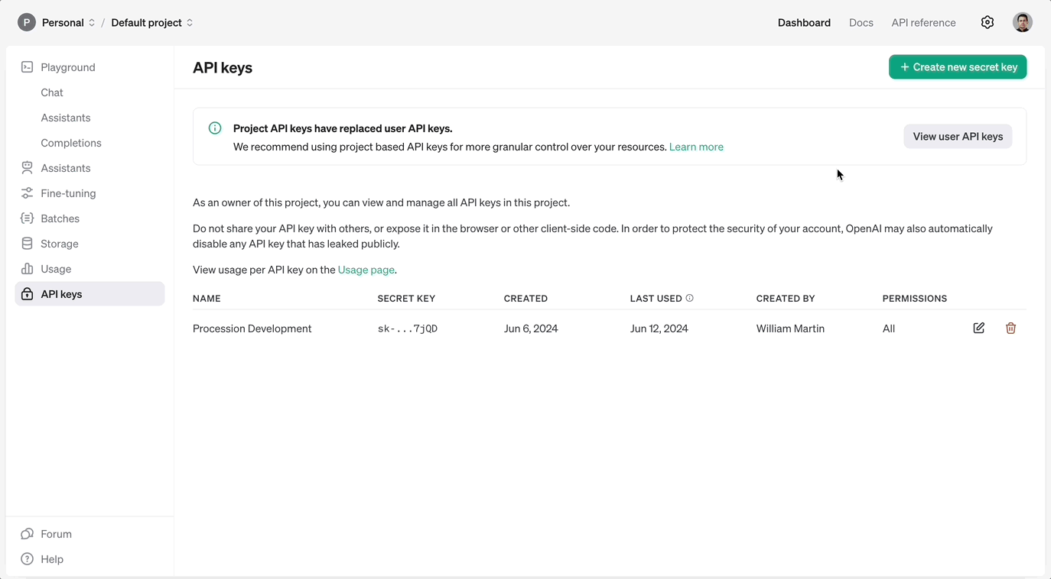Image resolution: width=1051 pixels, height=579 pixels.
Task: Click the last used date Jun 12, 2024
Action: (659, 328)
